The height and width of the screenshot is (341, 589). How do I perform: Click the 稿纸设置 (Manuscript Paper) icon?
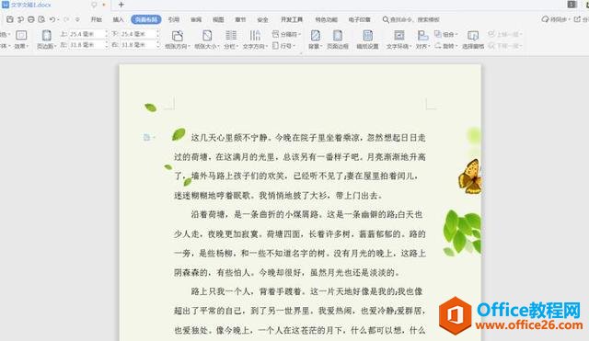coord(367,40)
